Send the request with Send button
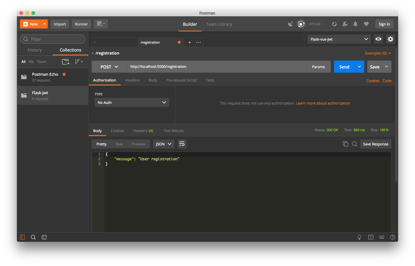This screenshot has width=415, height=266. point(344,67)
